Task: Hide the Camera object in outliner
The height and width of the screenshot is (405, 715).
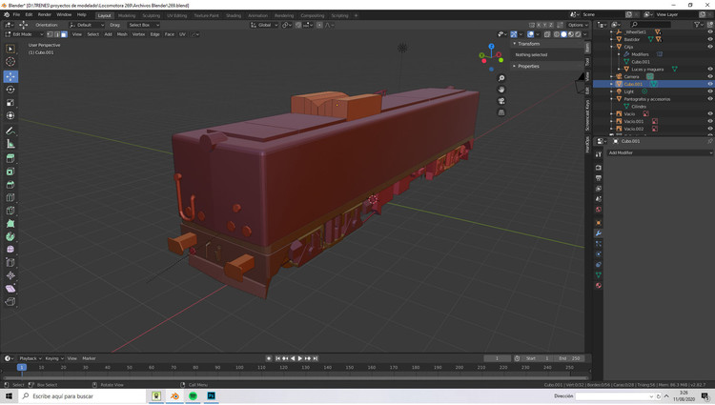Action: pyautogui.click(x=709, y=76)
